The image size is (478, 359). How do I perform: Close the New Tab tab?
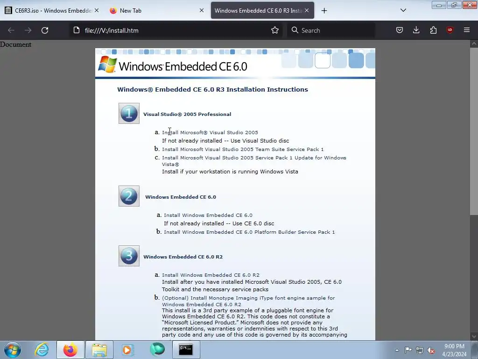[x=202, y=10]
